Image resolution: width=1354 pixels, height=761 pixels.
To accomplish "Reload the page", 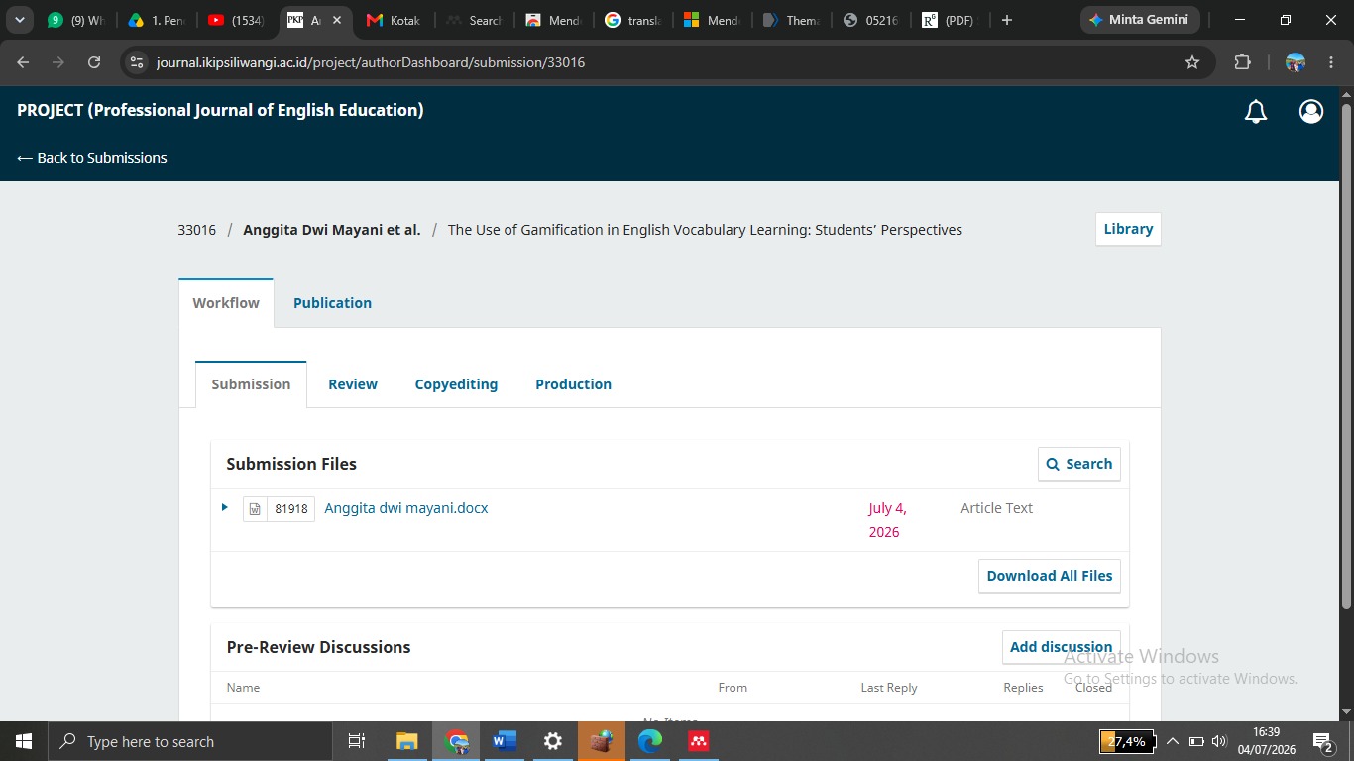I will click(94, 62).
